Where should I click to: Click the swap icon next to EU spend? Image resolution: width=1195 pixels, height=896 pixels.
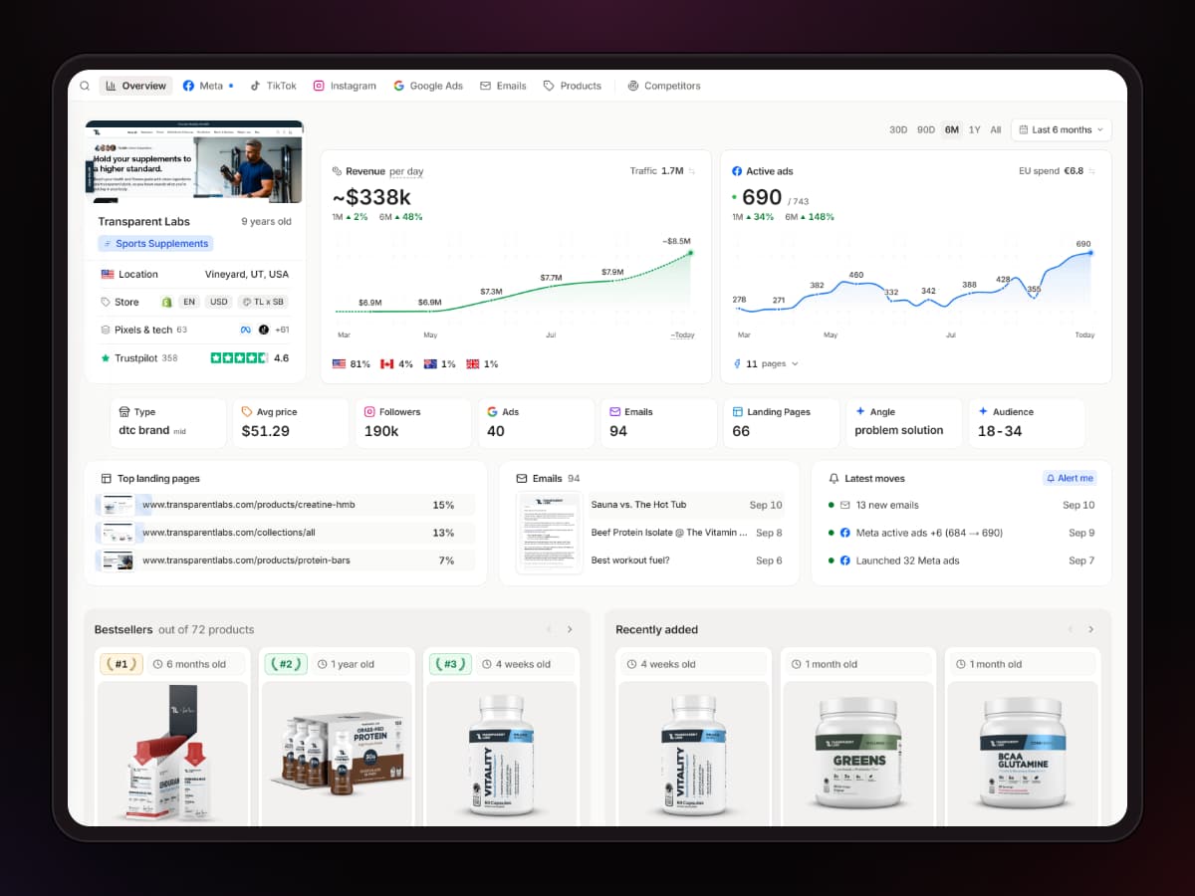1091,171
